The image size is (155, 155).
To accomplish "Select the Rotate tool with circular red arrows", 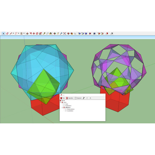I will point(37,33).
